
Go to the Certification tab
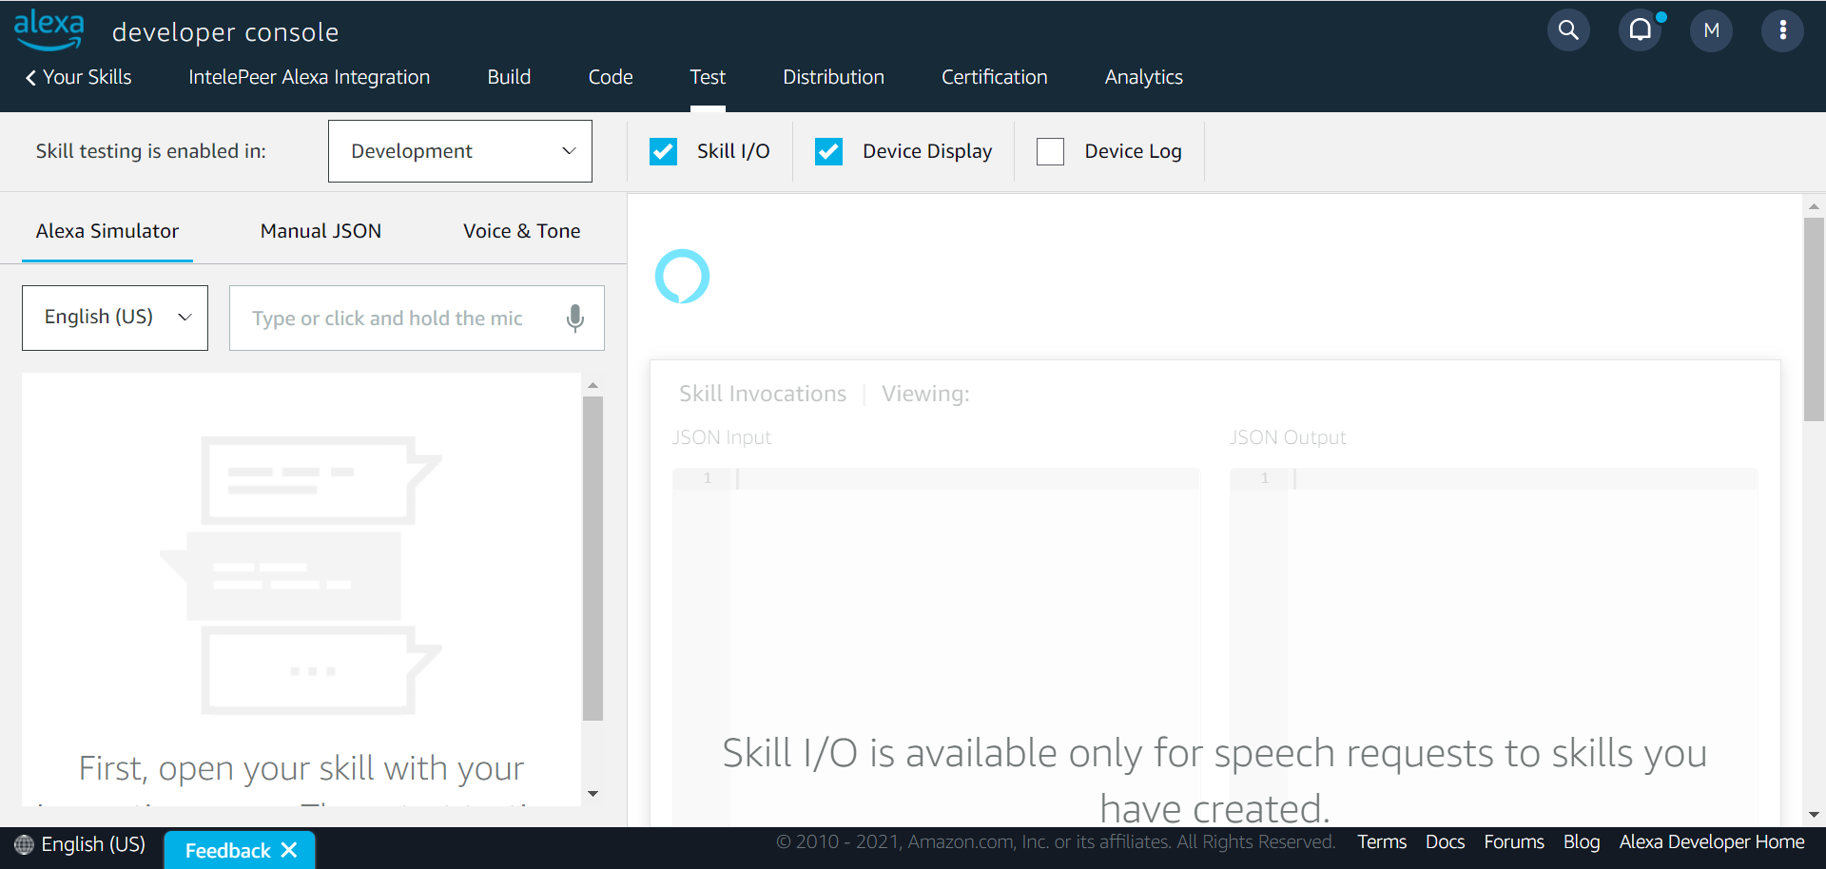click(x=994, y=77)
